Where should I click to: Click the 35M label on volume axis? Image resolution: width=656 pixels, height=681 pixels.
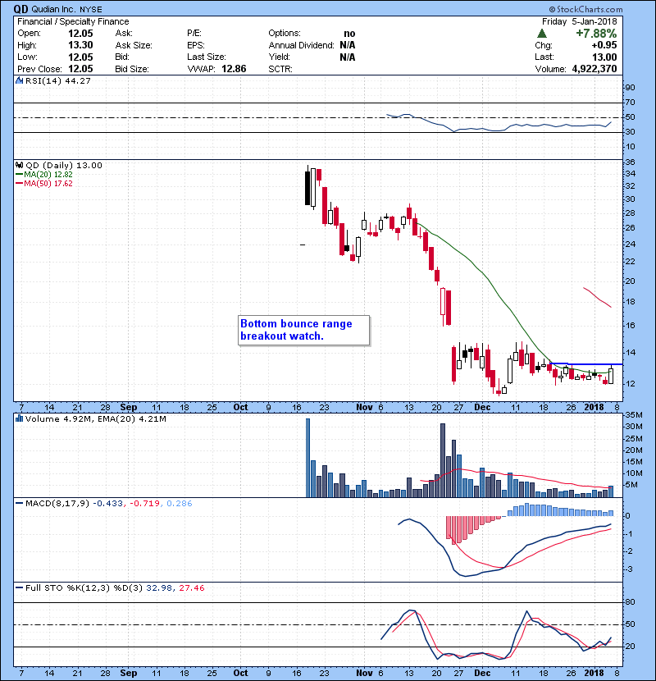pyautogui.click(x=634, y=414)
